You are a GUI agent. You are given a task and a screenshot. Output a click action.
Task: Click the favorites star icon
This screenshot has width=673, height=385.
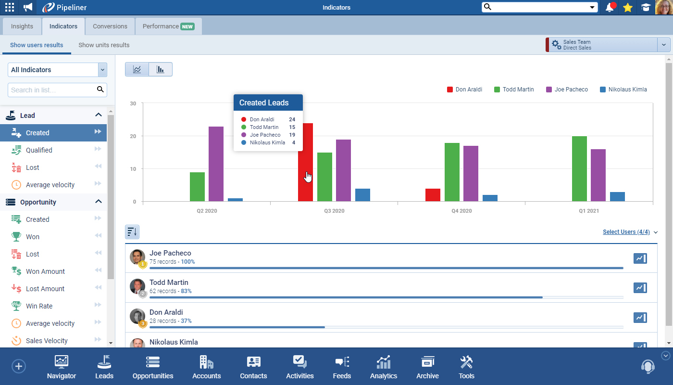628,7
